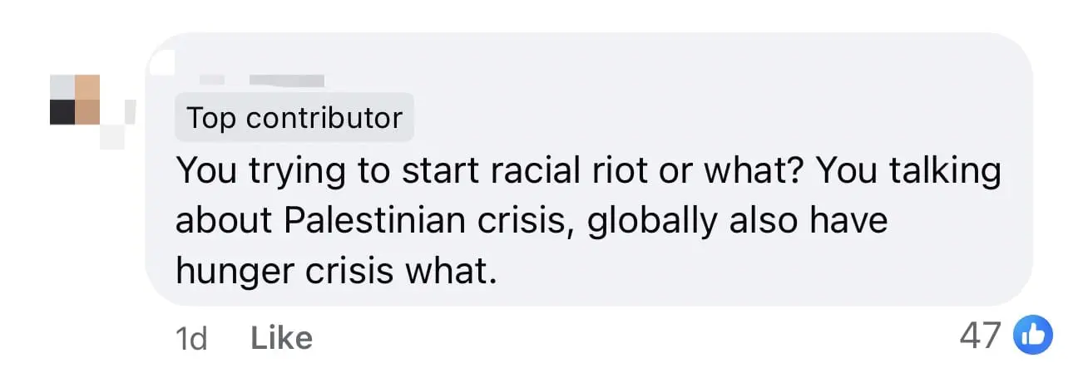Open the 1d timestamp link
1073x368 pixels.
(x=191, y=337)
